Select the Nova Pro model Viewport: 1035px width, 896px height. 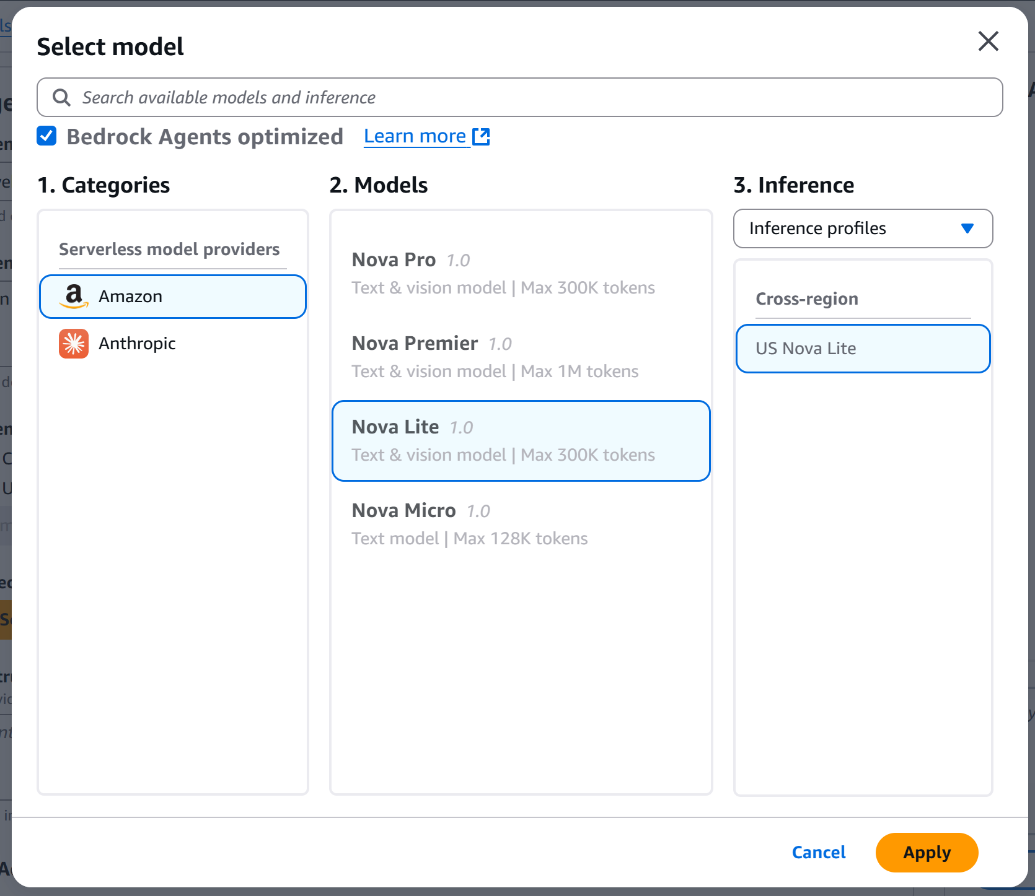[521, 272]
